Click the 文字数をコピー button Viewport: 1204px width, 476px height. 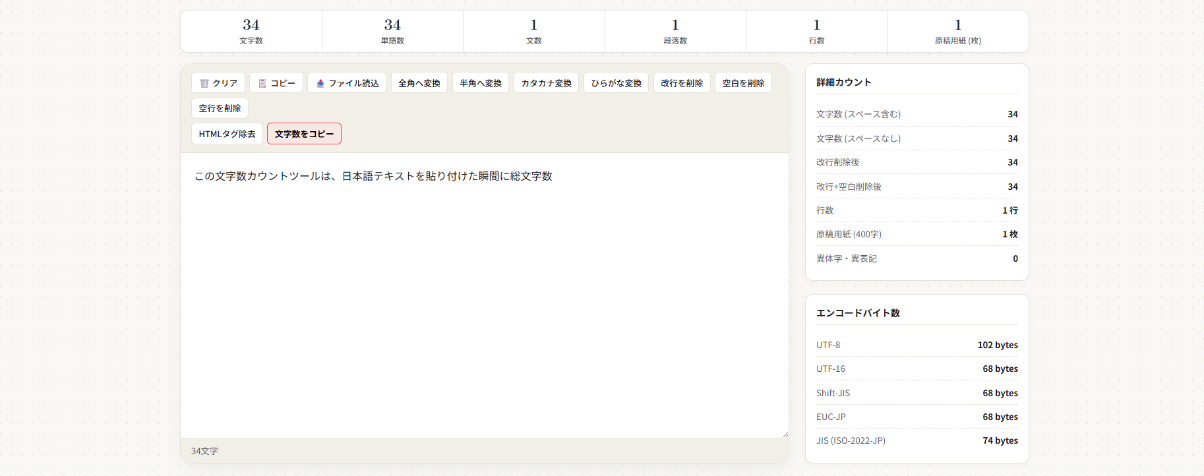pos(304,134)
